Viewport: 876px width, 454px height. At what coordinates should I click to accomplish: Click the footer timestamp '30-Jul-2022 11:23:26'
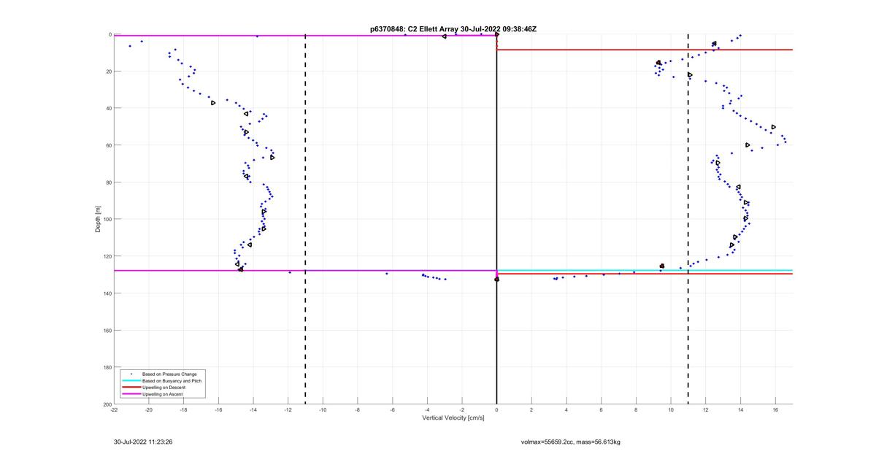[143, 442]
